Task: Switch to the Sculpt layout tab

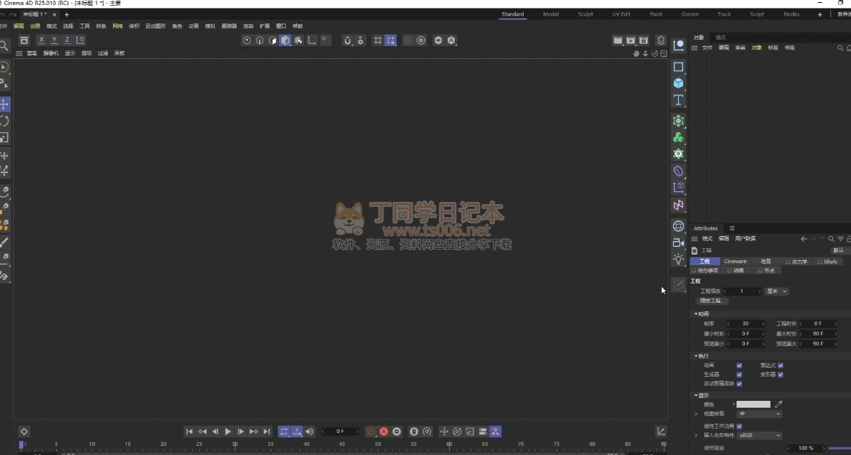Action: 585,14
